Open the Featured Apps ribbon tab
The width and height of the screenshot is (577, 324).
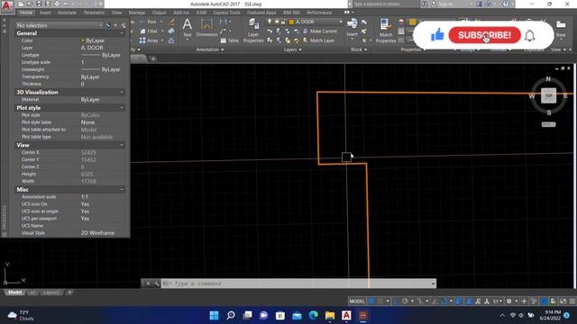(261, 13)
